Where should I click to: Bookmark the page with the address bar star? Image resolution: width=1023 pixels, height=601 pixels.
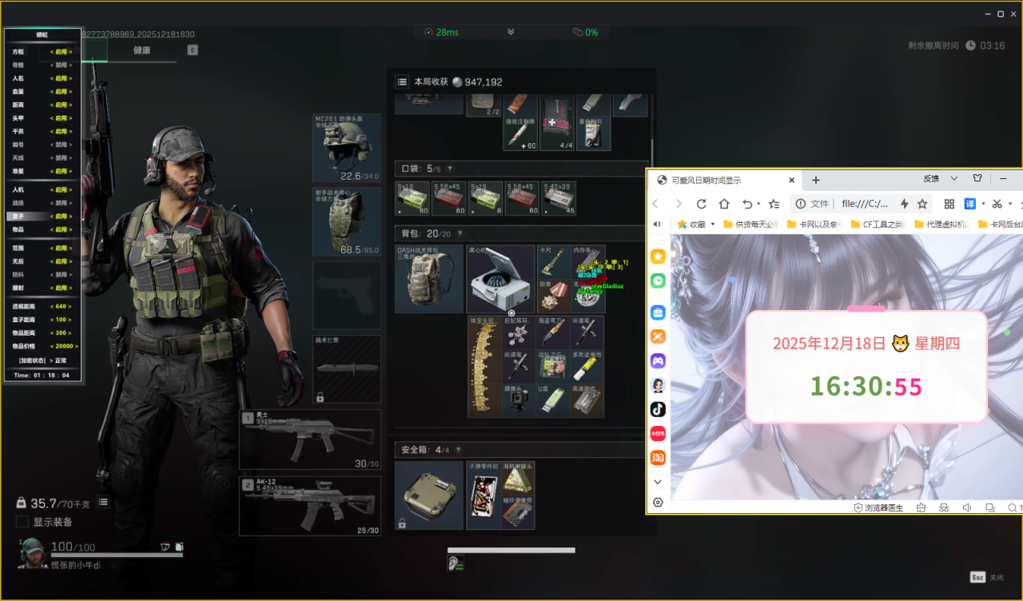[922, 204]
